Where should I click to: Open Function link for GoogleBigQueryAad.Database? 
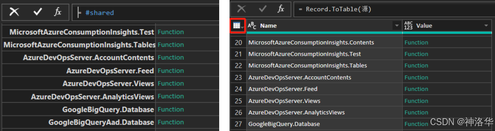click(x=171, y=122)
